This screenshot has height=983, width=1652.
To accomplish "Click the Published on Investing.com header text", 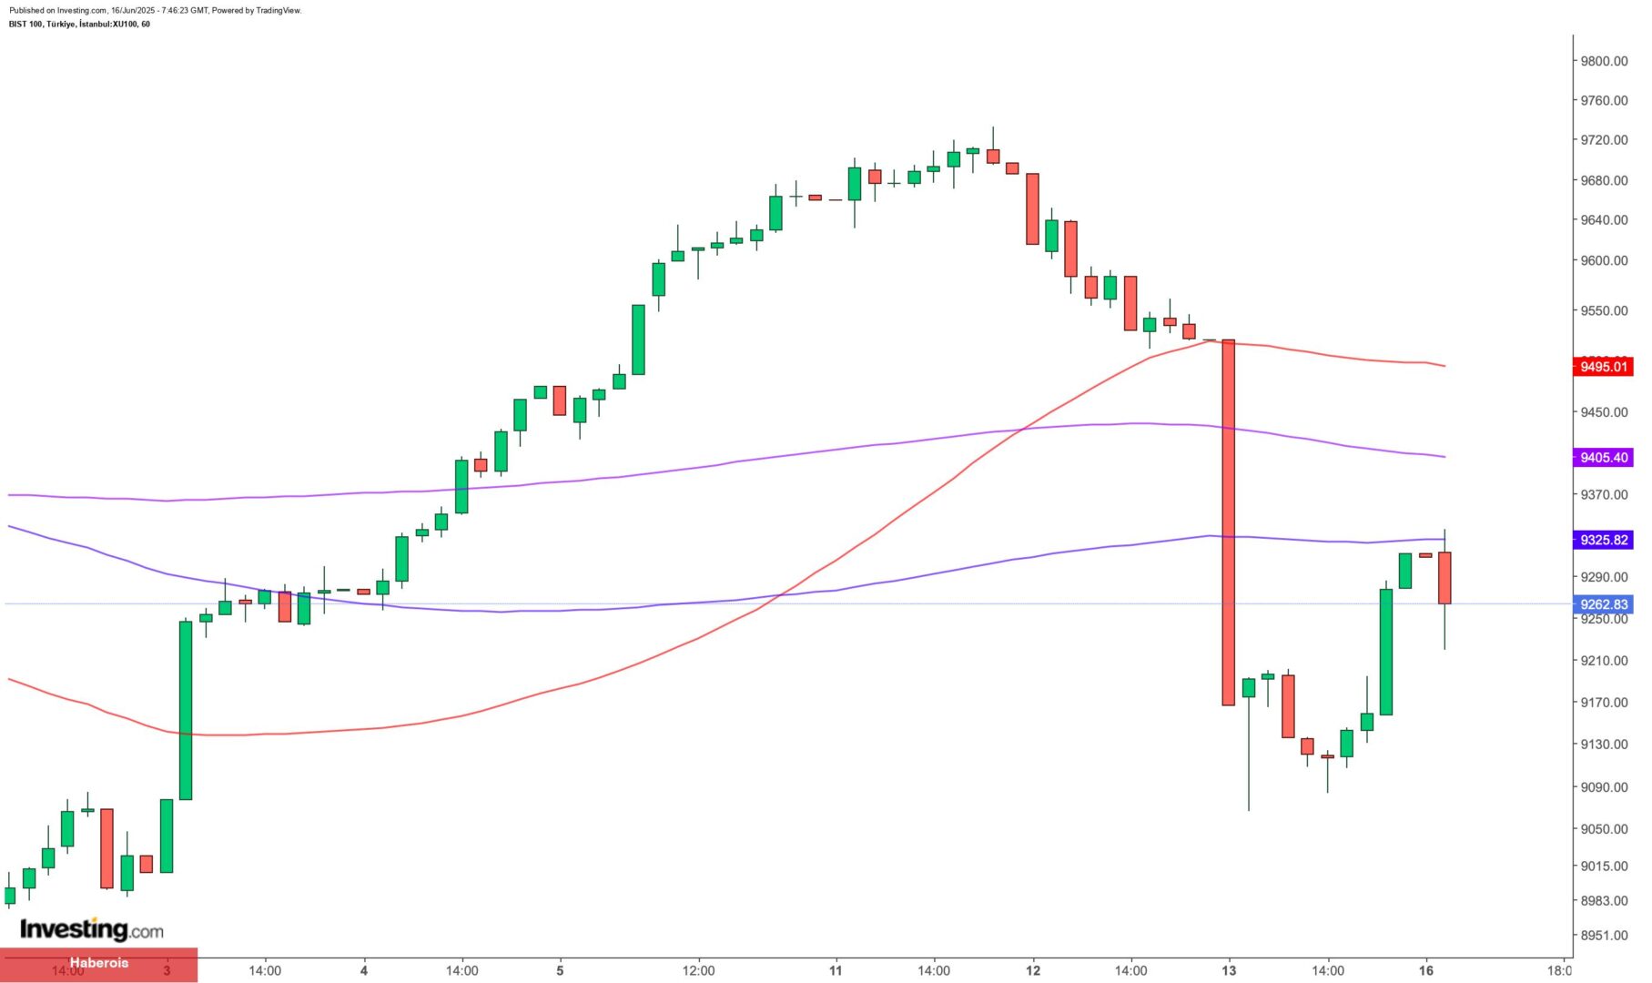I will (155, 11).
